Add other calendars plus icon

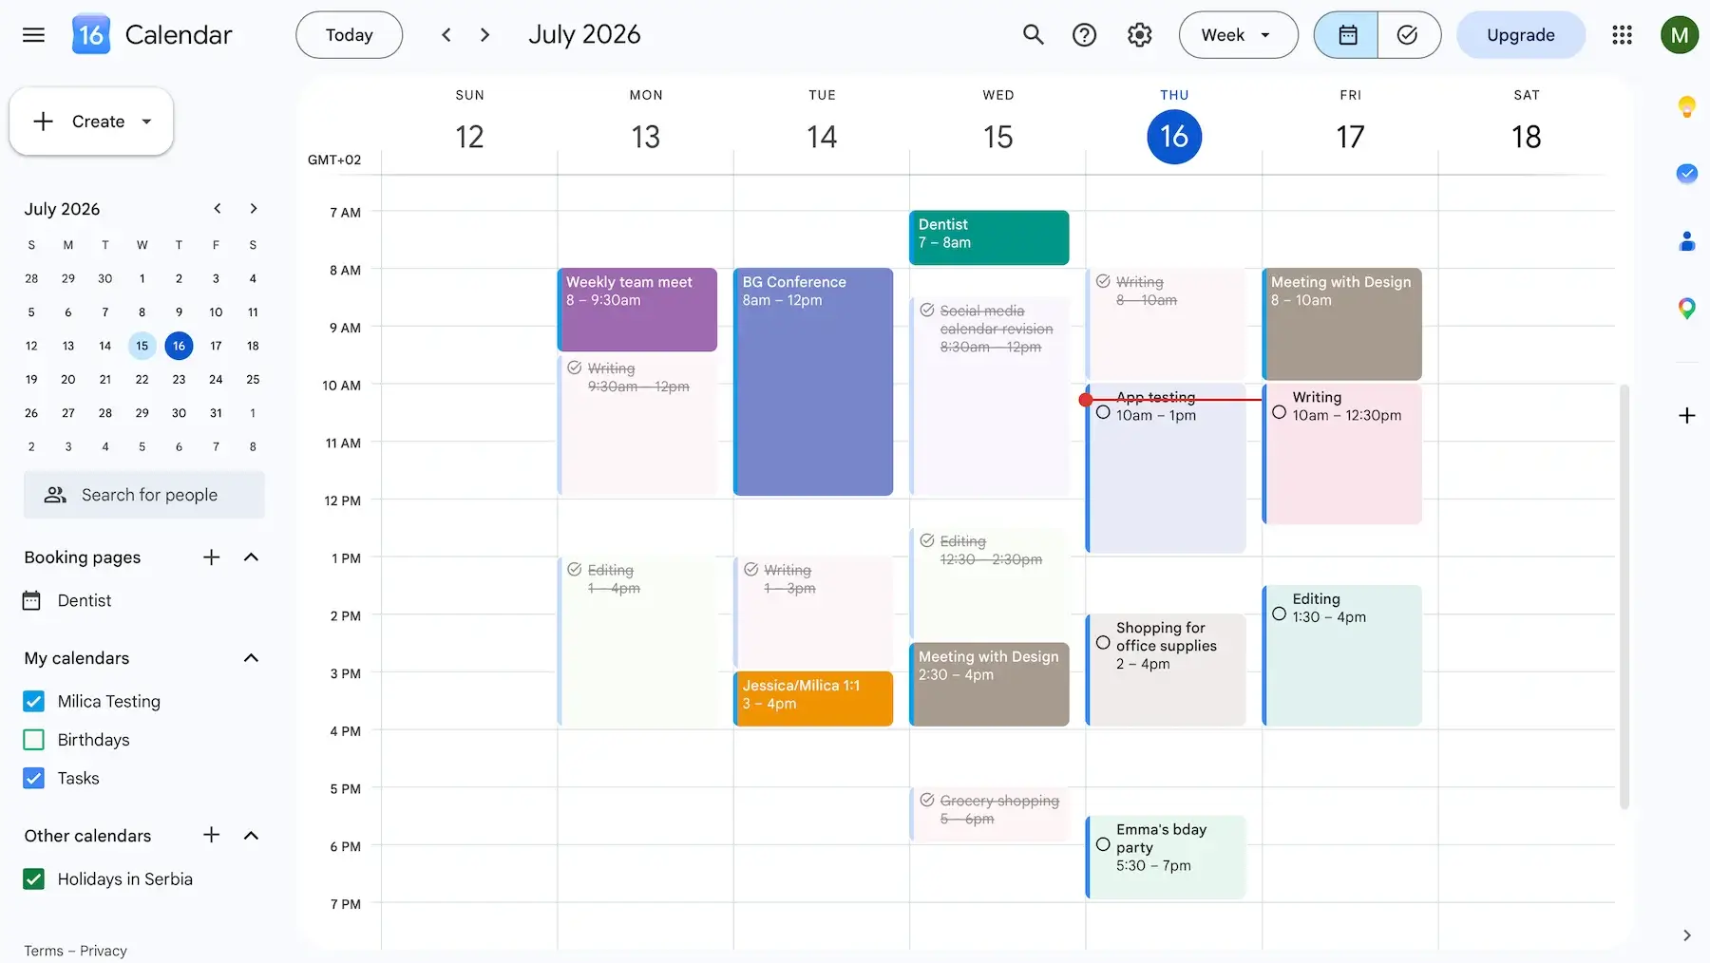[x=211, y=835]
